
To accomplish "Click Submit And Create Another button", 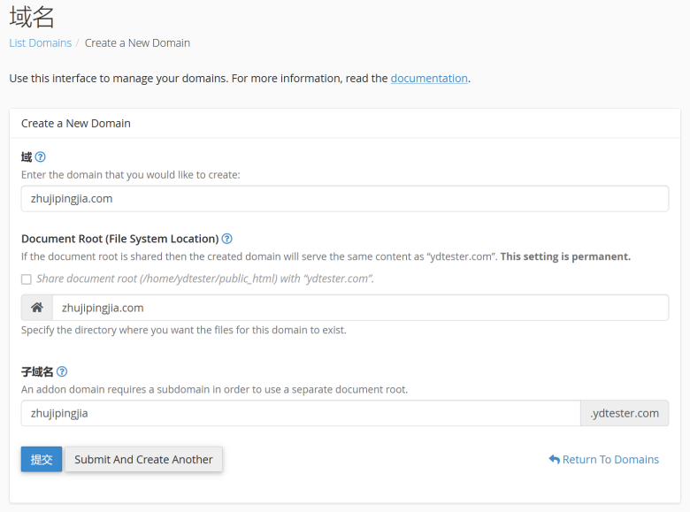I will (143, 459).
